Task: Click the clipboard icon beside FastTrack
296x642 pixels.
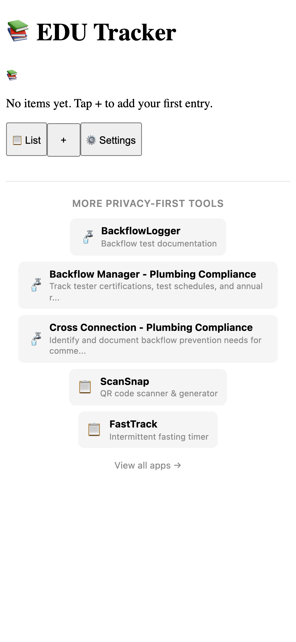Action: point(94,430)
